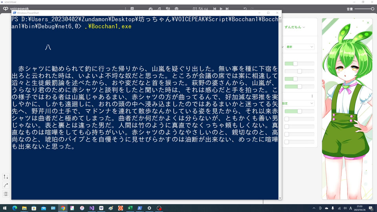377x212 pixels.
Task: Open the 設定 preset dropdown
Action: point(298,103)
